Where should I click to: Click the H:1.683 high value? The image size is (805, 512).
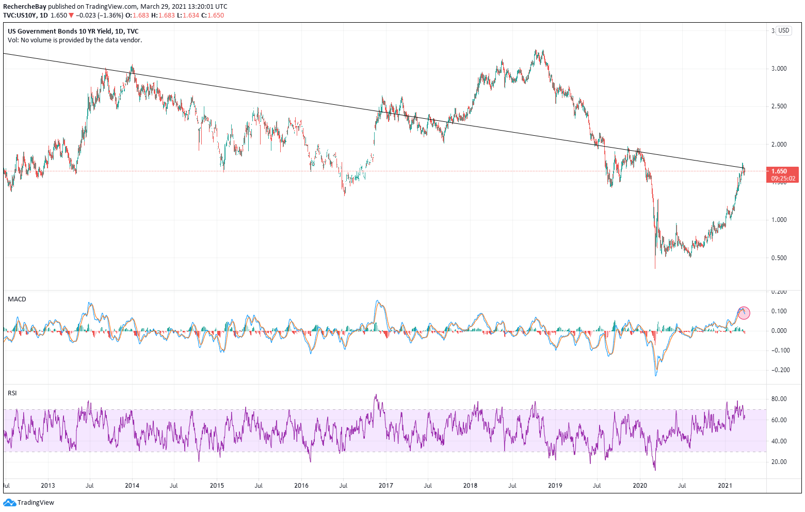pyautogui.click(x=163, y=15)
